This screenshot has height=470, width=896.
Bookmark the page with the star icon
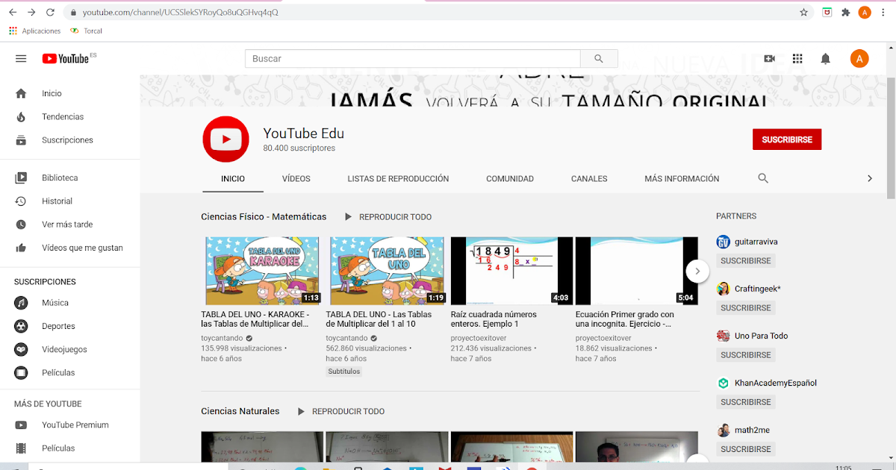(803, 11)
